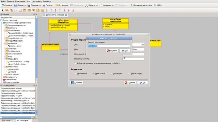
Task: Click the Вырезать scissors icon
Action: coord(87,5)
